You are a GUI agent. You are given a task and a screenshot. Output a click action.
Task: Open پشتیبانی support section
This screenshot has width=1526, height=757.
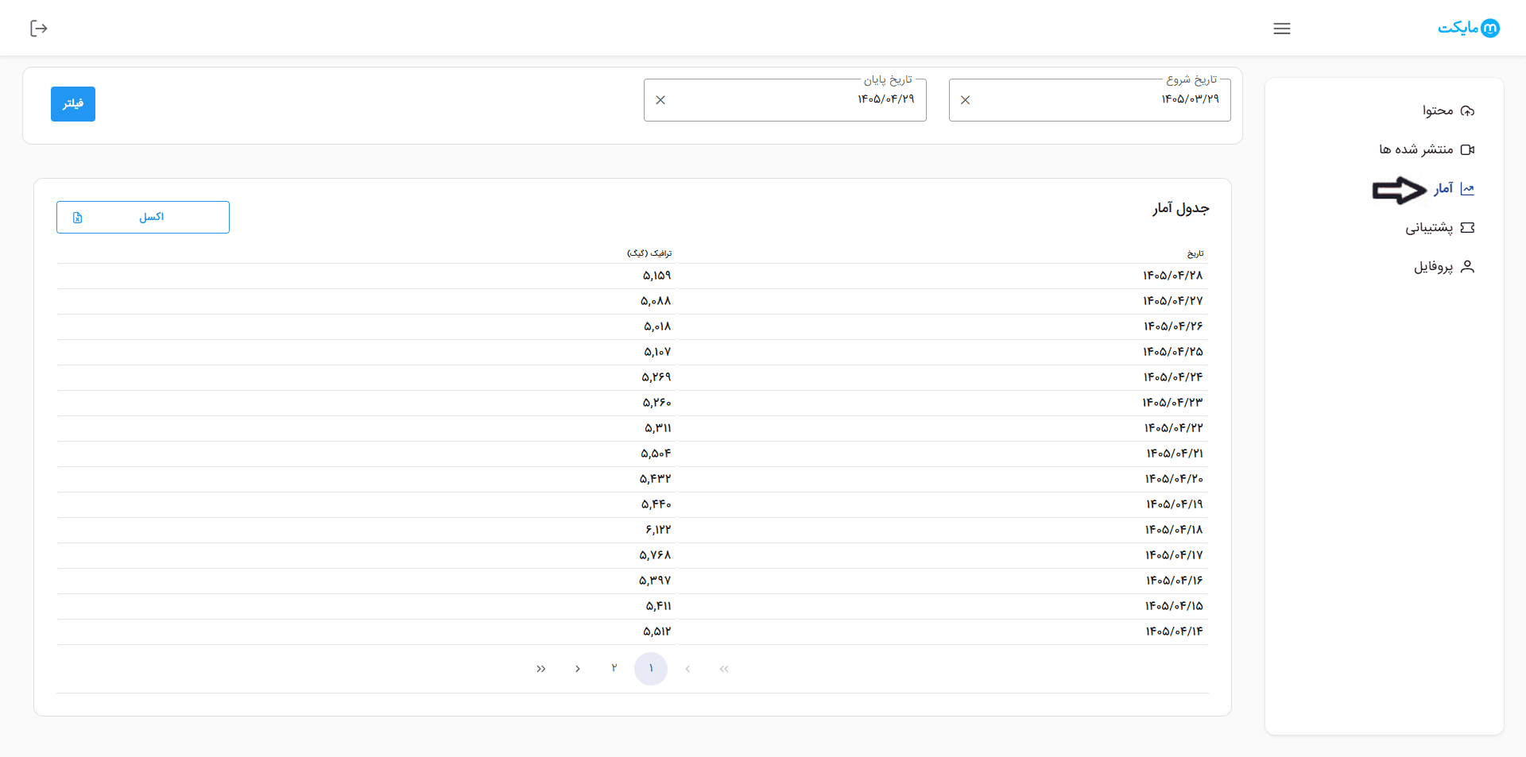point(1439,228)
